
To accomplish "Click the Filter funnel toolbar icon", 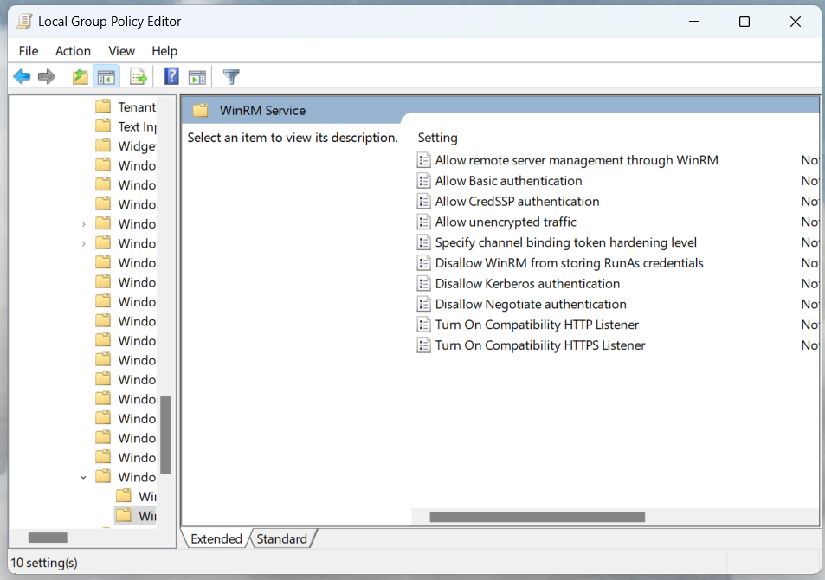I will pyautogui.click(x=231, y=77).
